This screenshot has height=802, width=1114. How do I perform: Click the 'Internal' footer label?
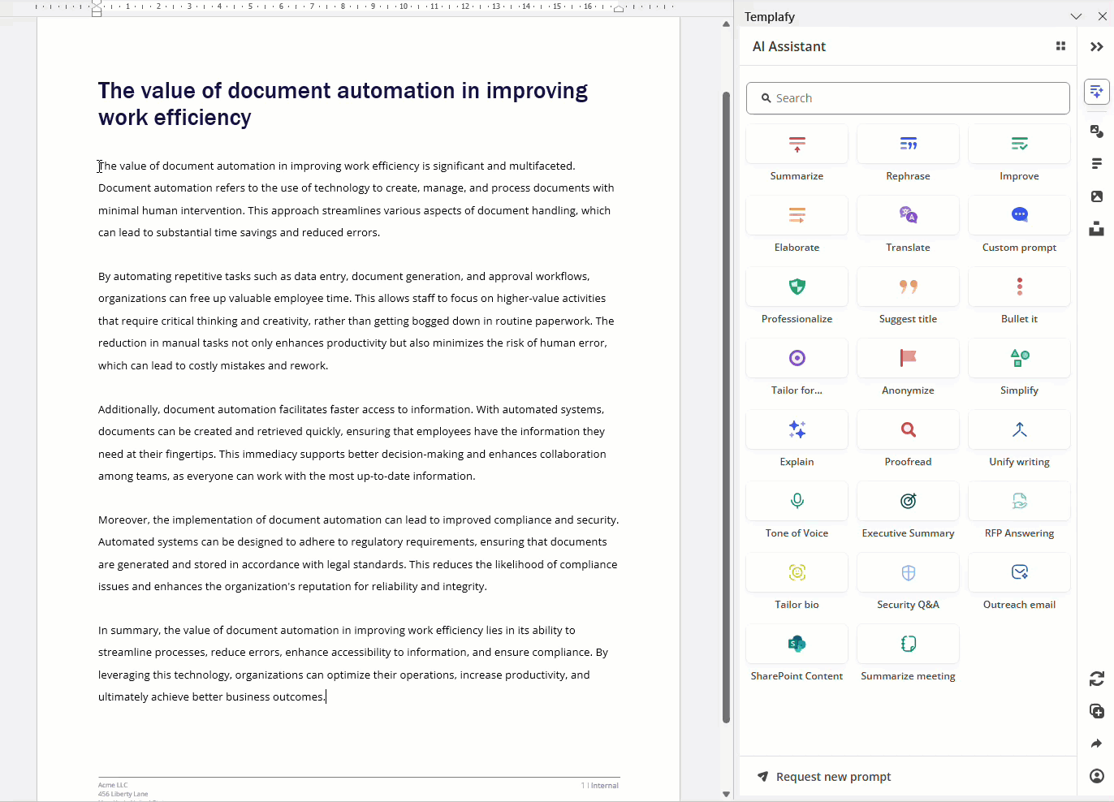click(605, 786)
